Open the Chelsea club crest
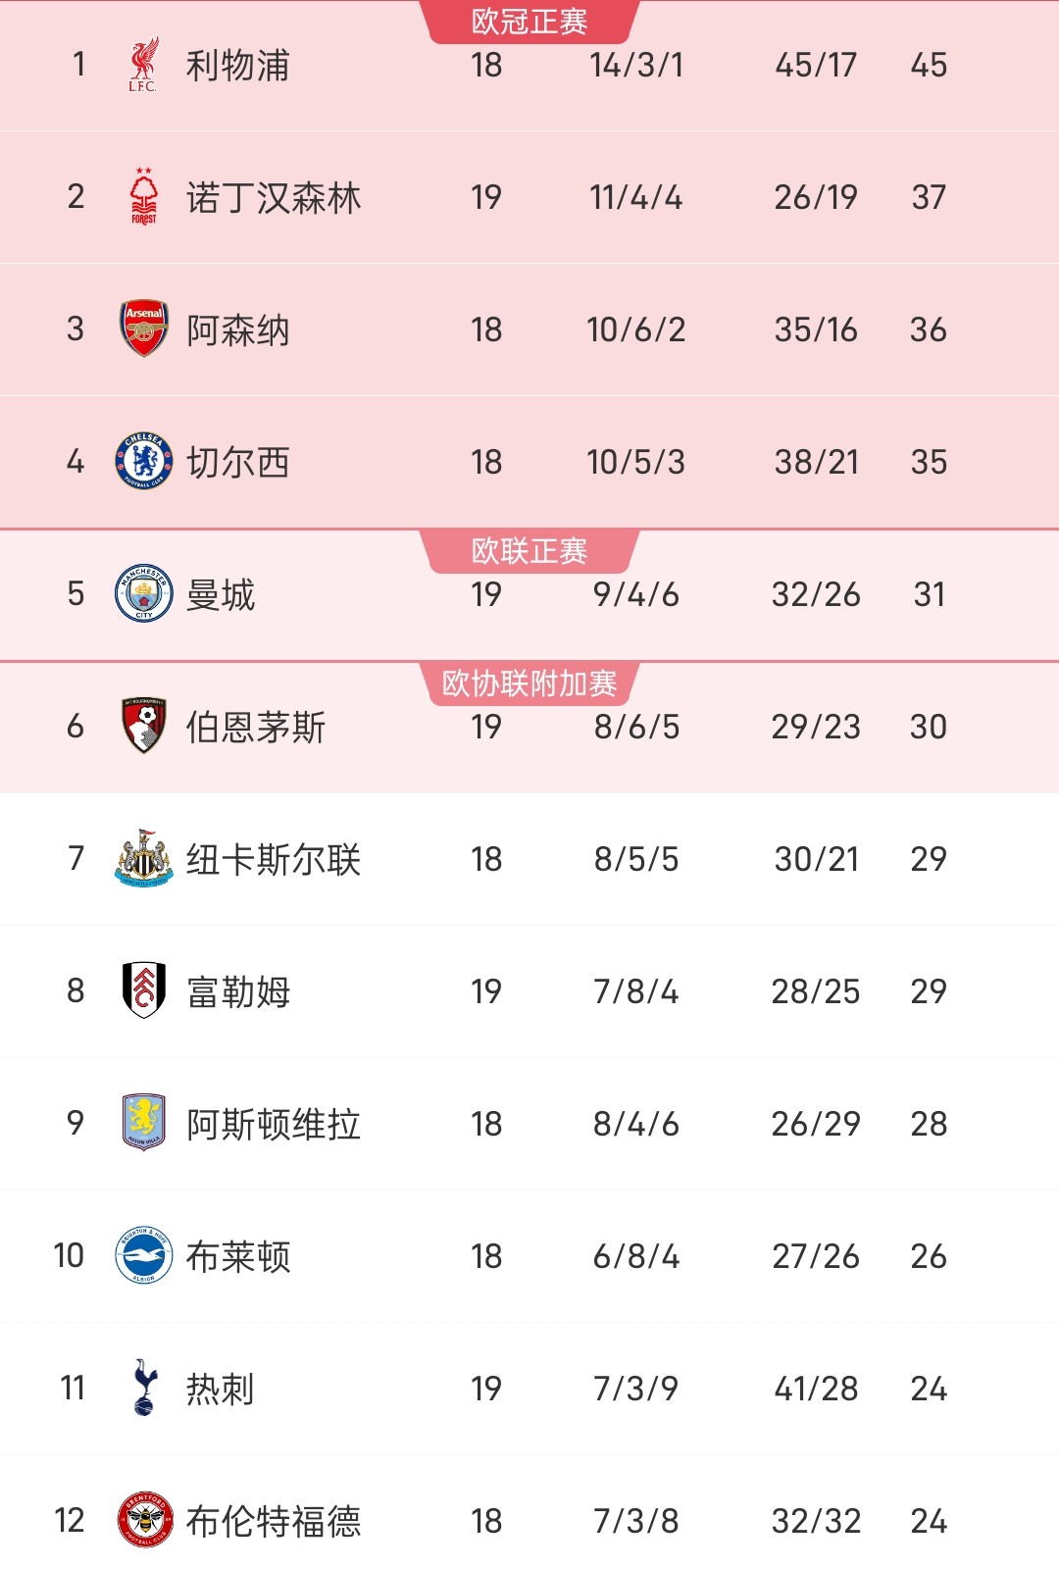 (144, 461)
